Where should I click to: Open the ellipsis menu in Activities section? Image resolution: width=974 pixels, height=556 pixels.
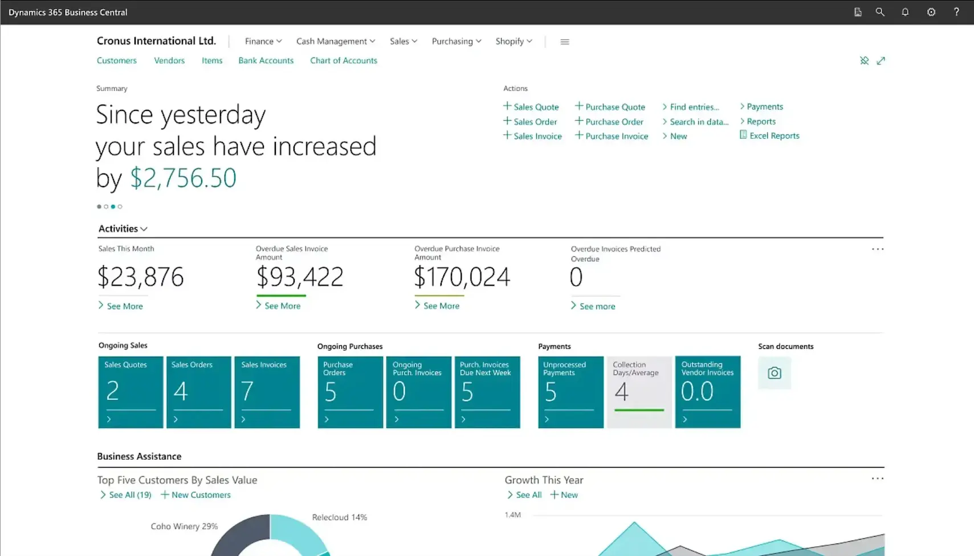click(x=877, y=249)
